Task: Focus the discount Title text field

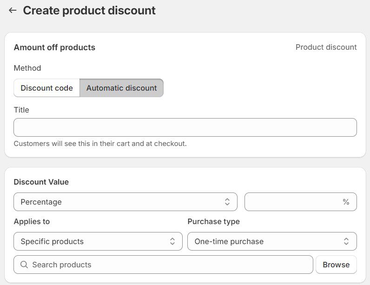Action: pos(185,127)
